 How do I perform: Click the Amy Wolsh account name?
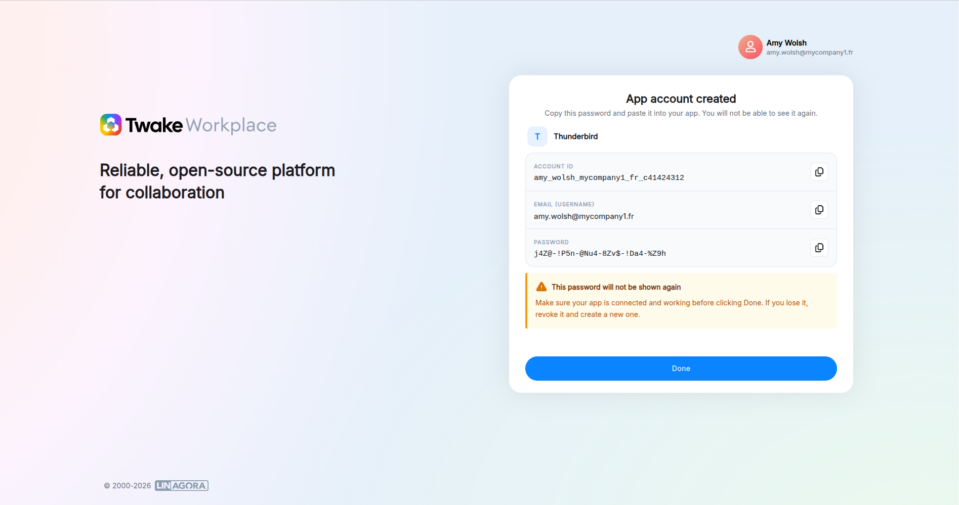[786, 43]
